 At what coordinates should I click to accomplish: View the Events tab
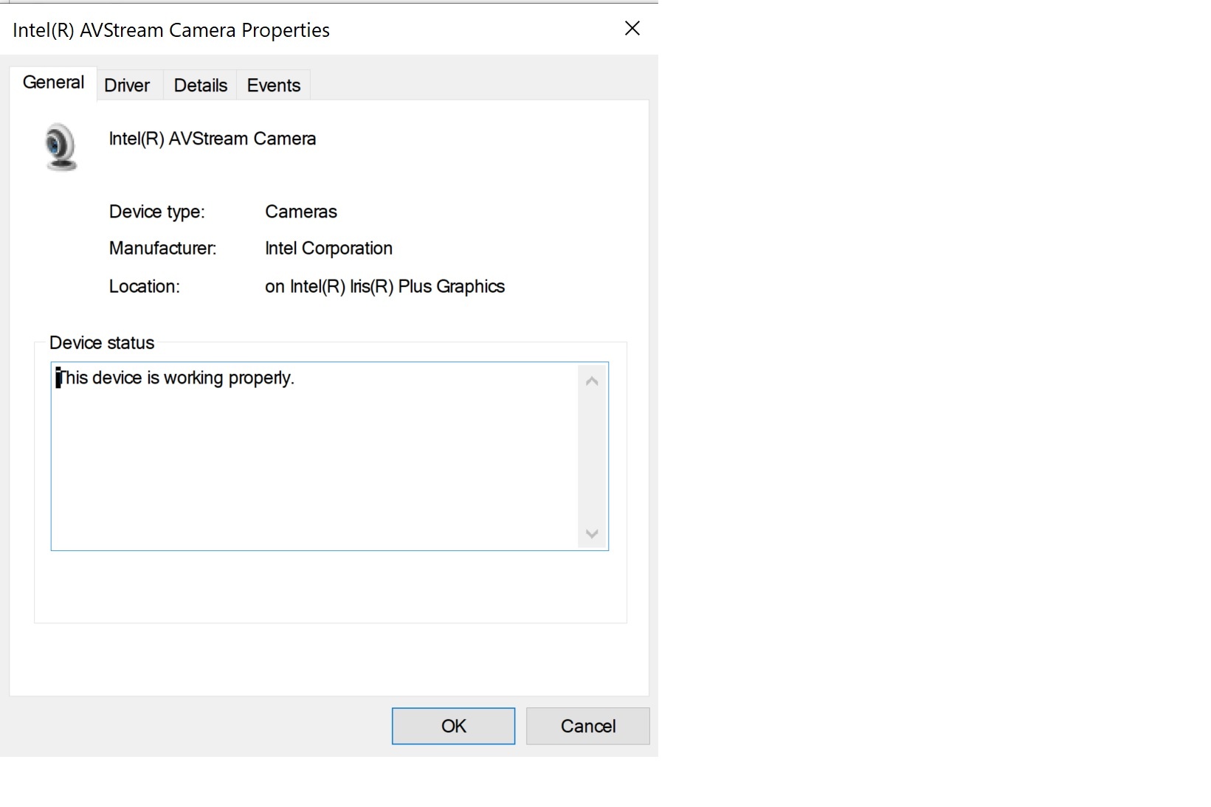(x=273, y=85)
